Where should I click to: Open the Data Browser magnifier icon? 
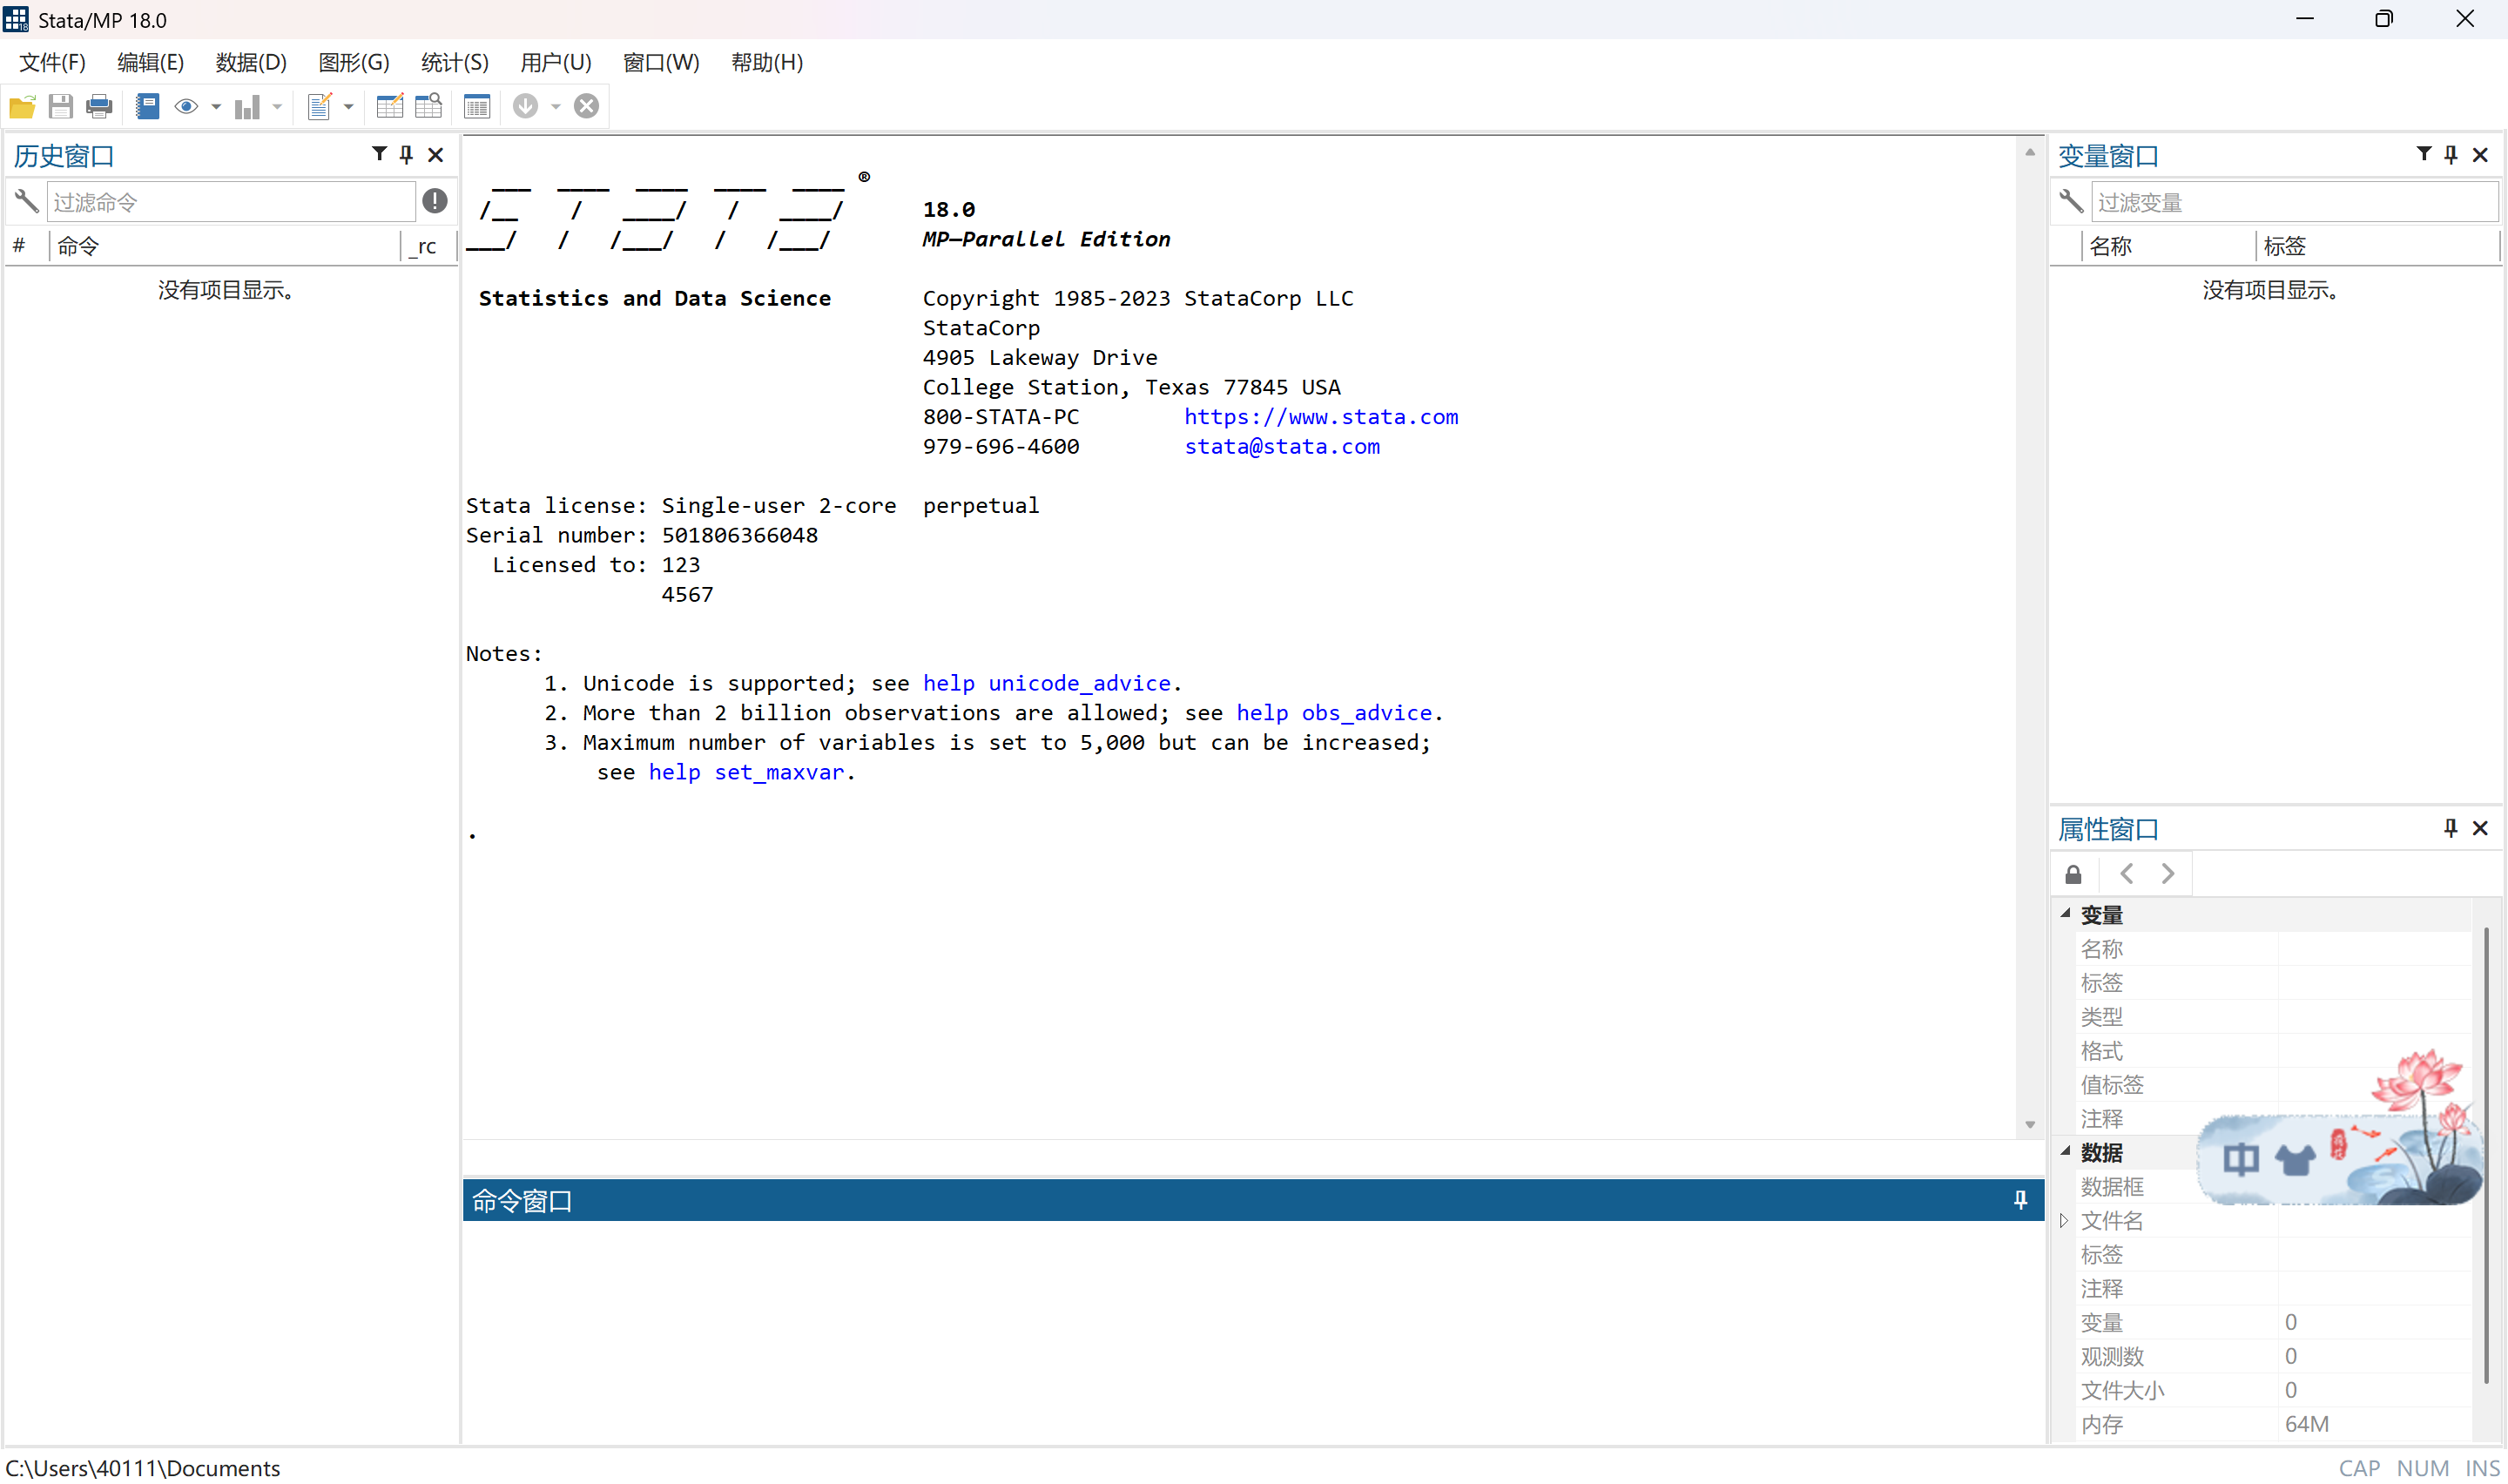(428, 106)
